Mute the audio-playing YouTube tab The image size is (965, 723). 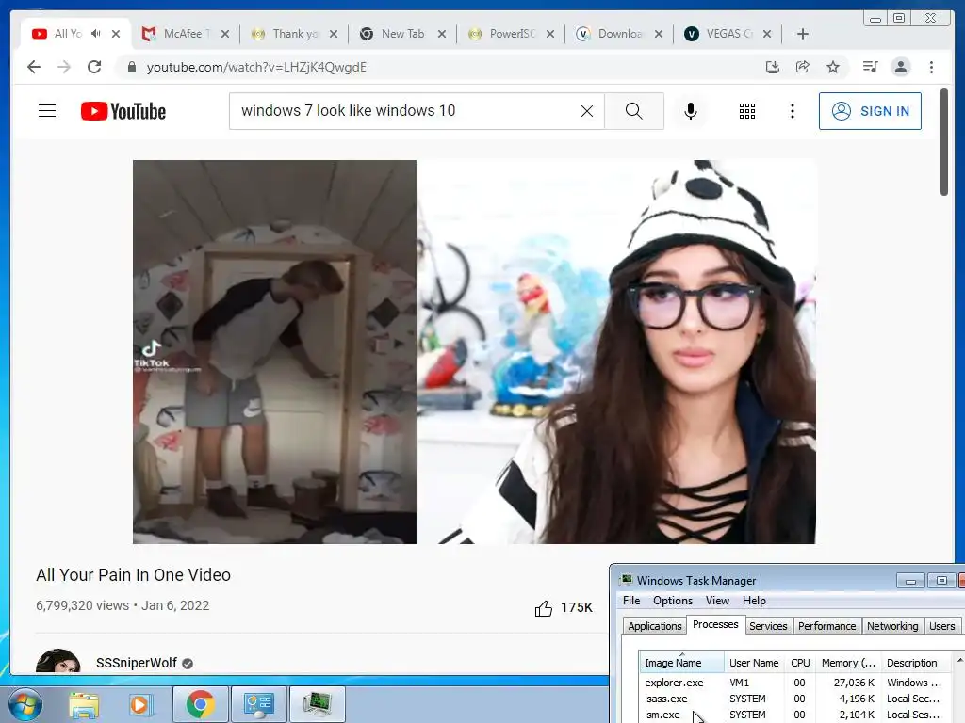(96, 34)
